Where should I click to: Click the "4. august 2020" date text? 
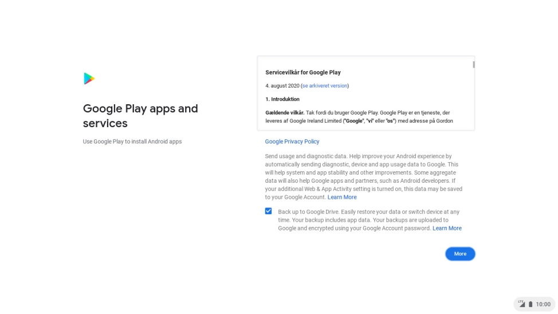tap(282, 86)
